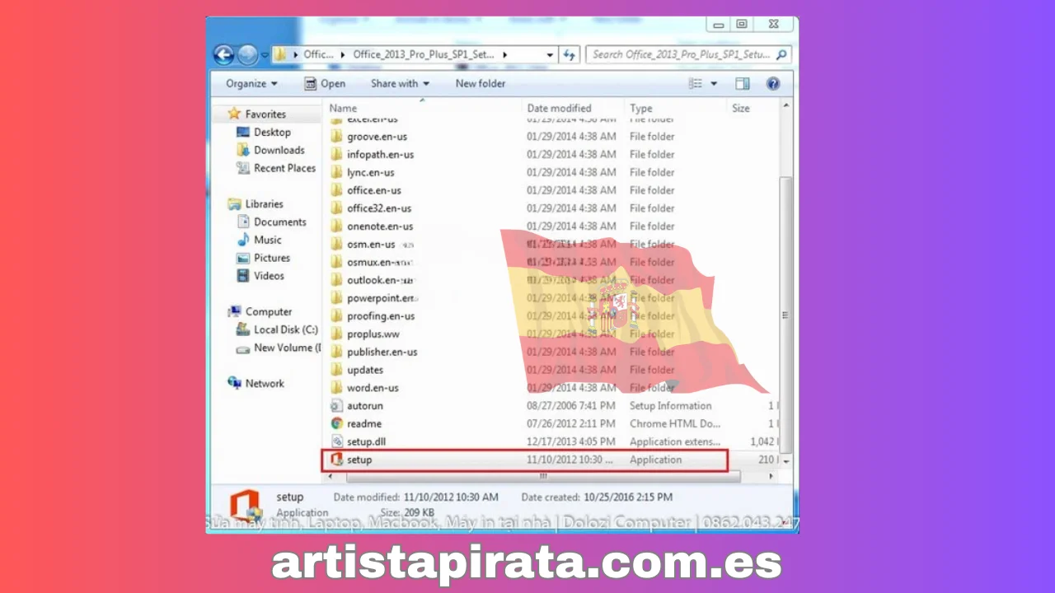Select the groove.en-us folder icon
The width and height of the screenshot is (1055, 593).
coord(336,137)
